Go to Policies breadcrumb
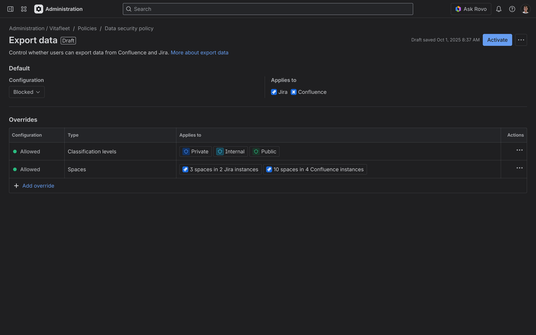Screen dimensions: 536x335 [x=87, y=28]
